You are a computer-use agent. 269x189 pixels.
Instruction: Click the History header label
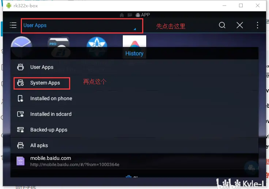pos(134,53)
